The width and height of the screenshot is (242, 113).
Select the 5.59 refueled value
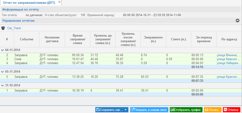[144, 63]
